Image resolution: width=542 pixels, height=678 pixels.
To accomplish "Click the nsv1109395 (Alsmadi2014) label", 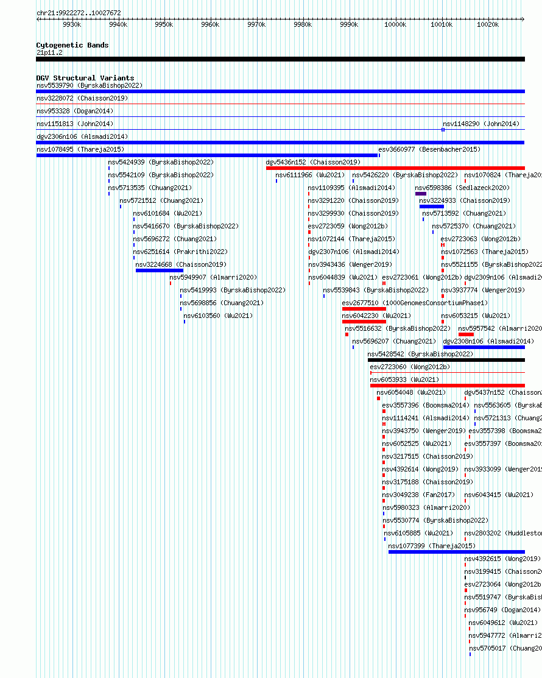I will pos(351,188).
